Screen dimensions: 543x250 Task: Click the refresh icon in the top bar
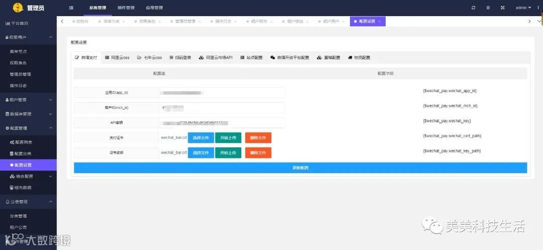coord(474,8)
